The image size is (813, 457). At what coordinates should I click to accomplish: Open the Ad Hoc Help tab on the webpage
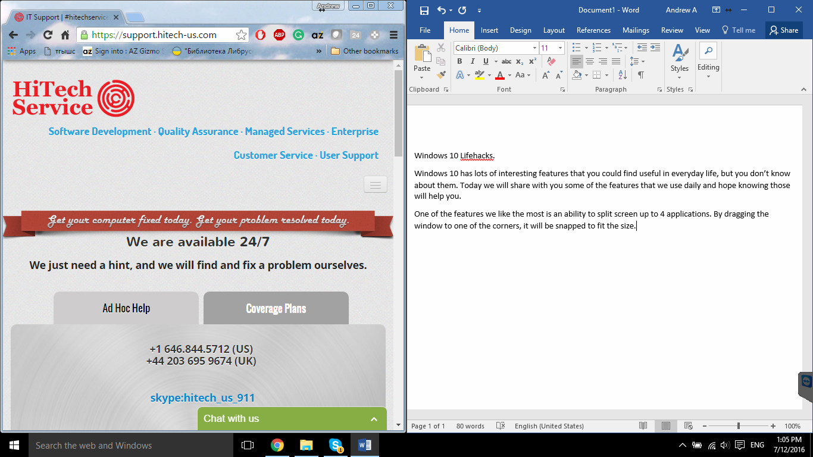[x=126, y=308]
